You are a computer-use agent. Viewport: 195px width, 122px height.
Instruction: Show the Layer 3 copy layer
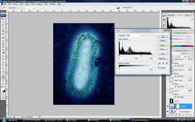pos(168,80)
